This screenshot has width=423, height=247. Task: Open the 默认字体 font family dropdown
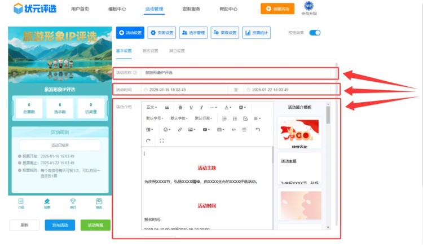[x=179, y=118]
